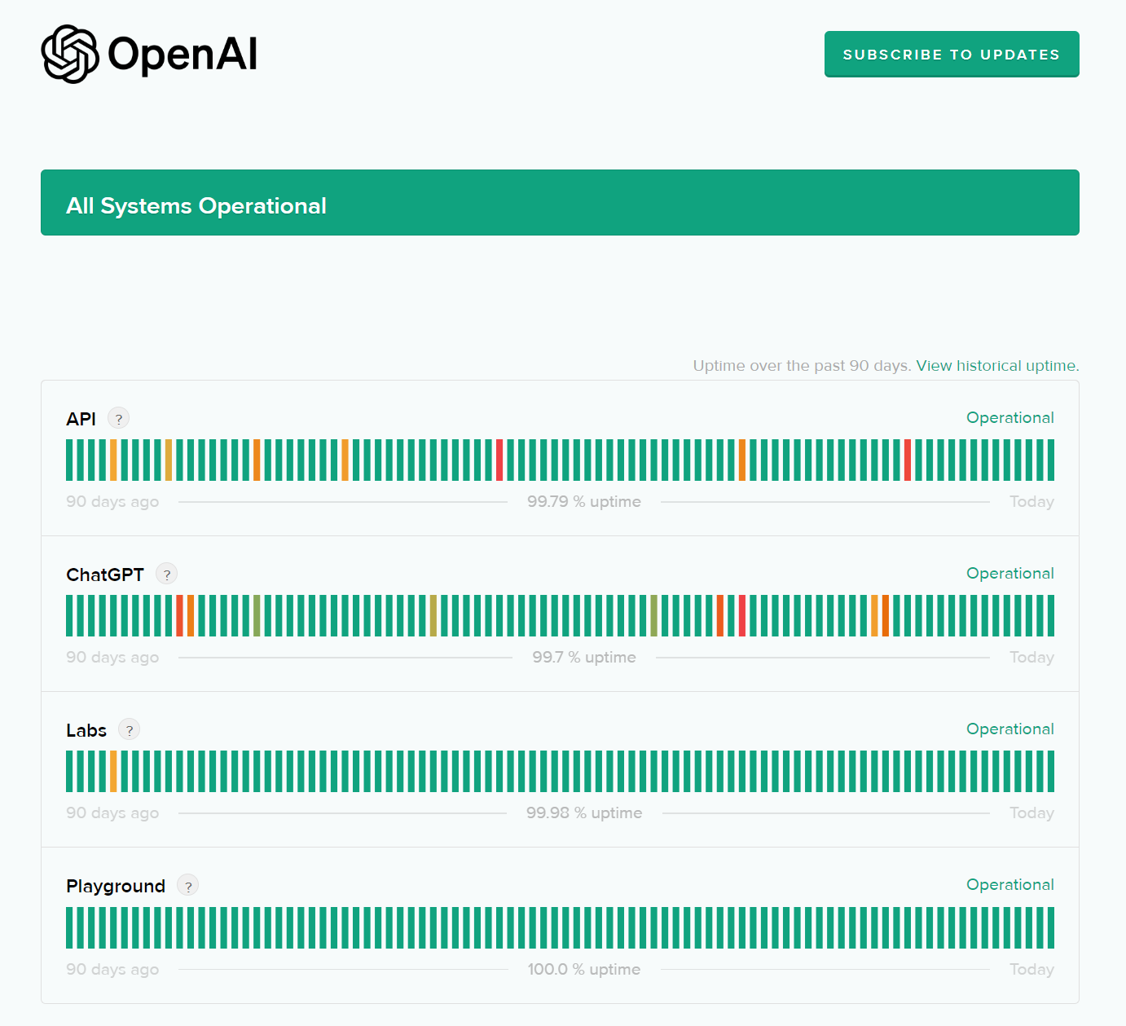The width and height of the screenshot is (1126, 1026).
Task: Click the 99.79 % uptime label
Action: [x=583, y=502]
